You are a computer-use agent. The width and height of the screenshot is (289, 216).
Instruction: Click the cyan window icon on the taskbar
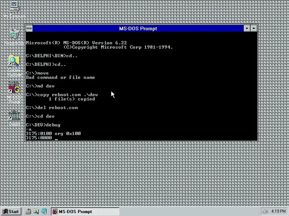tap(44, 211)
